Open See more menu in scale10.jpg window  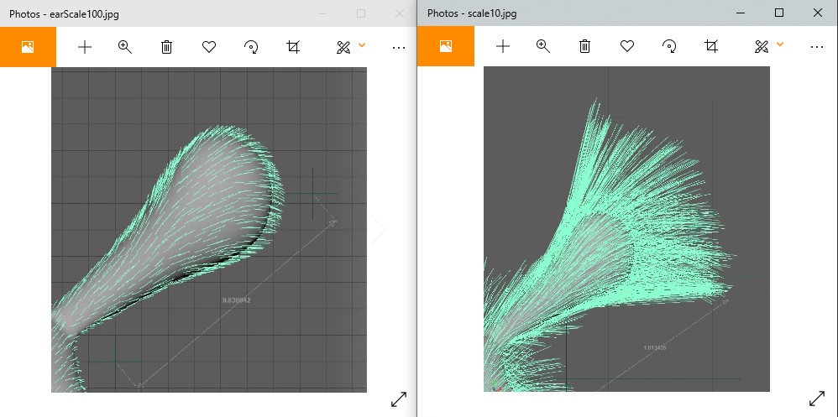(817, 47)
